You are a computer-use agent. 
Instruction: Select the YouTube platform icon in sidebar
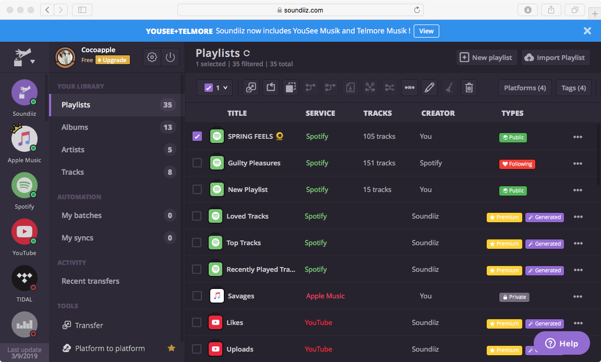25,232
